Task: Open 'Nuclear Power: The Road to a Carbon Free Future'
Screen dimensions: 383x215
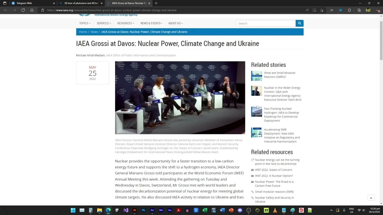Action: point(274,184)
